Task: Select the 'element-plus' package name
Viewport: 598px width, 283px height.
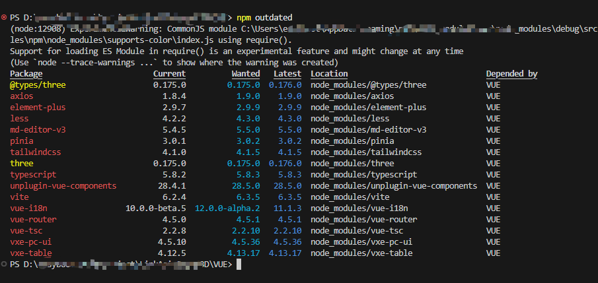Action: tap(38, 108)
